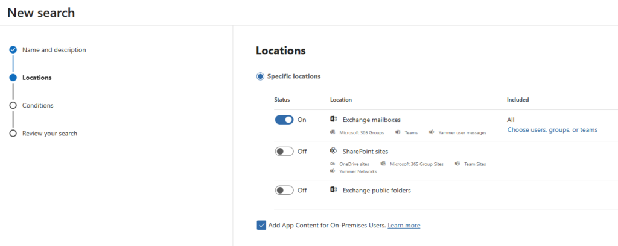Click the Microsoft 365 Groups icon
Viewport: 618px width, 246px height.
coord(333,132)
